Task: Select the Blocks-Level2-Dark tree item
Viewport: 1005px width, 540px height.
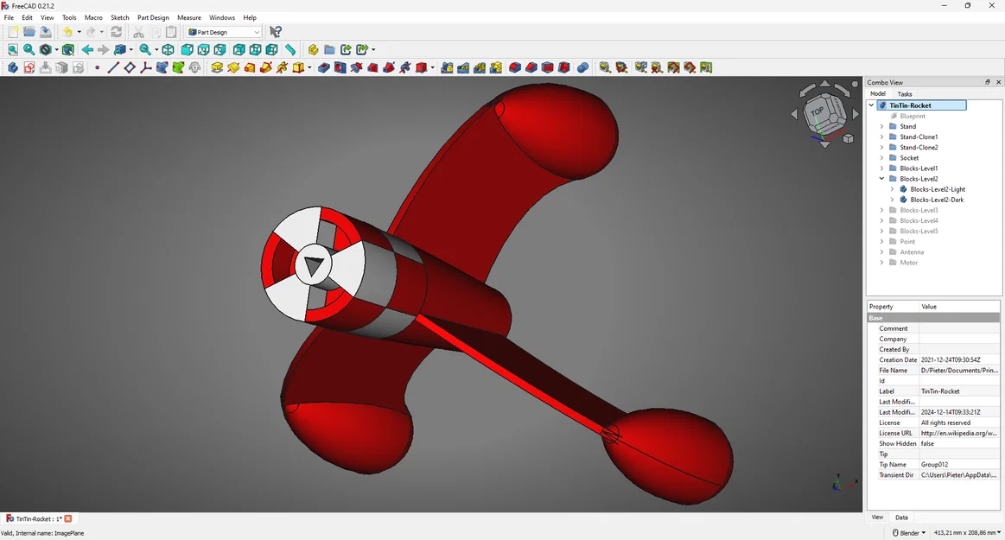Action: (x=937, y=200)
